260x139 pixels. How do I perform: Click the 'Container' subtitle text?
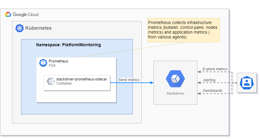(x=64, y=83)
